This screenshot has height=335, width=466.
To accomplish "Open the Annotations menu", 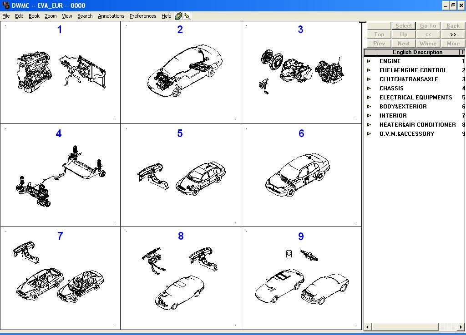I will point(111,16).
